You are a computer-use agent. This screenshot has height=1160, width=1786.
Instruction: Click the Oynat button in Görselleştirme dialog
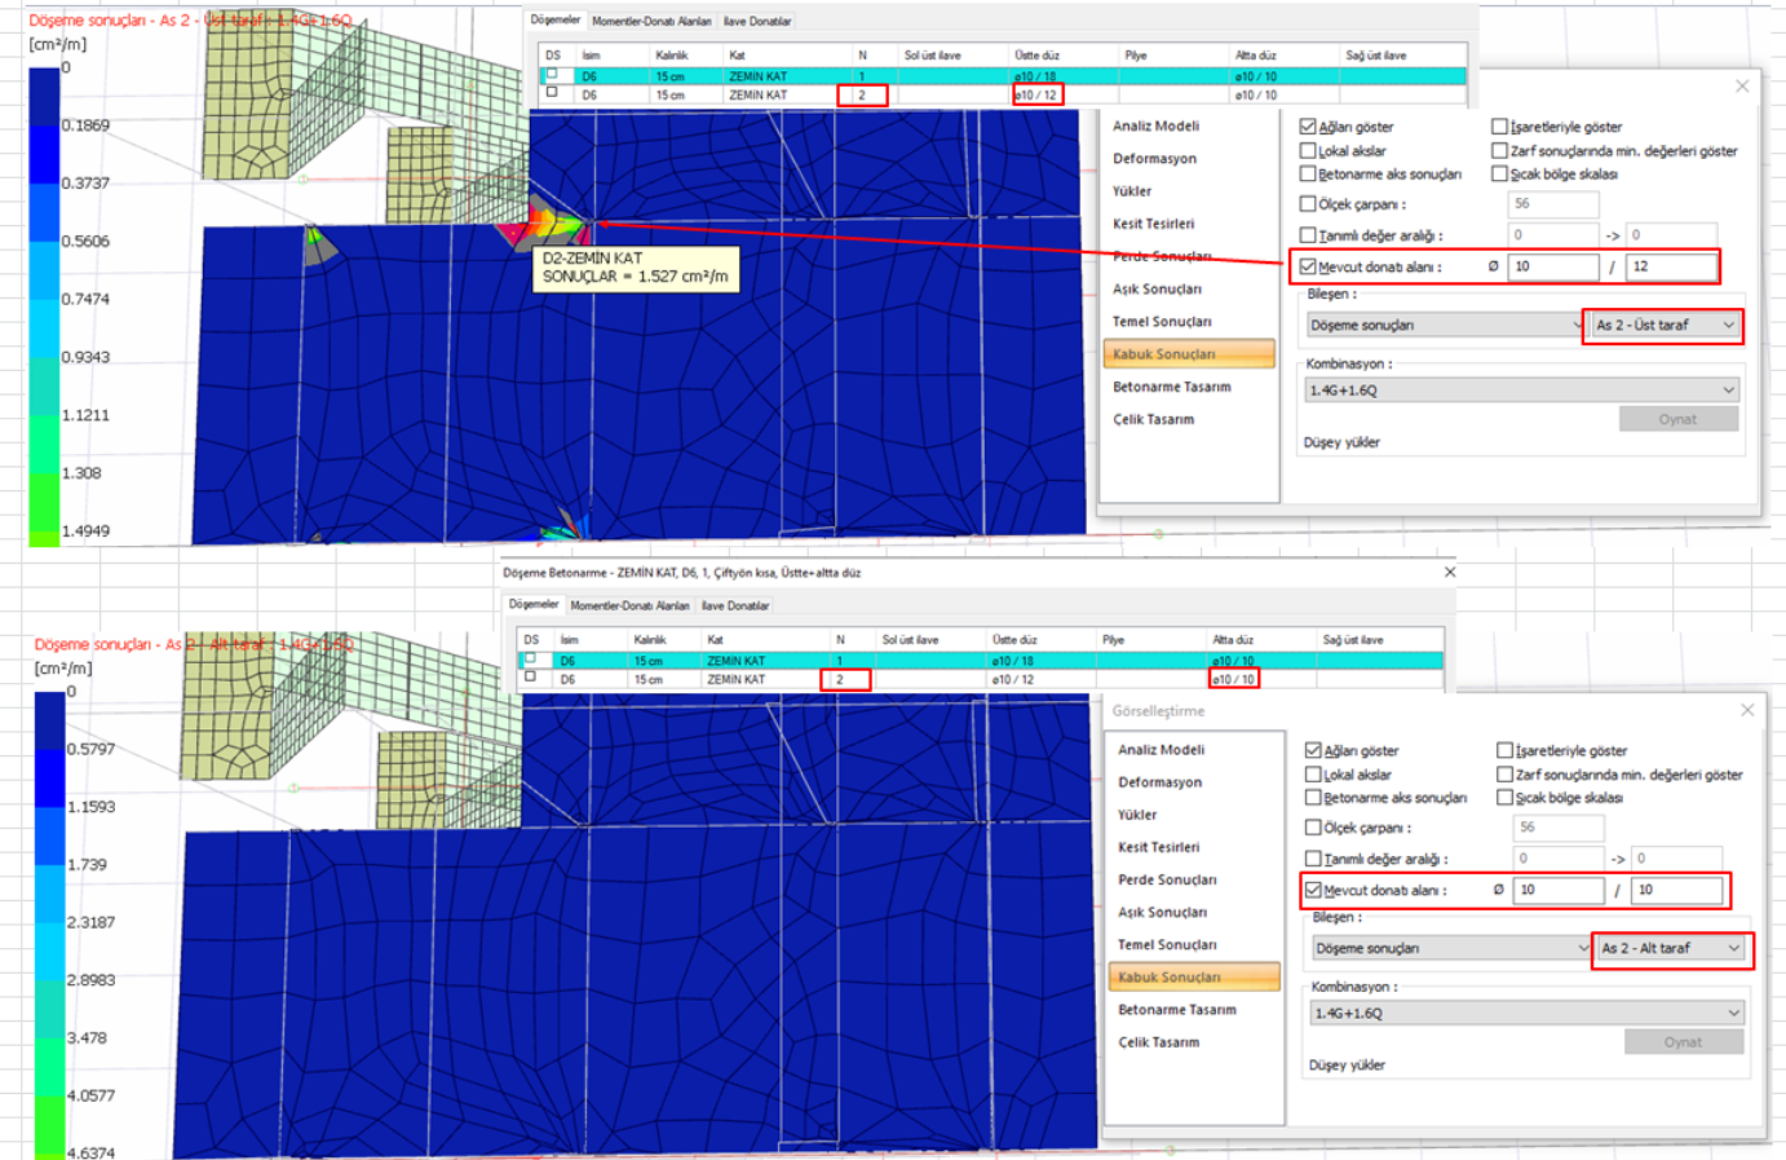coord(1683,1042)
